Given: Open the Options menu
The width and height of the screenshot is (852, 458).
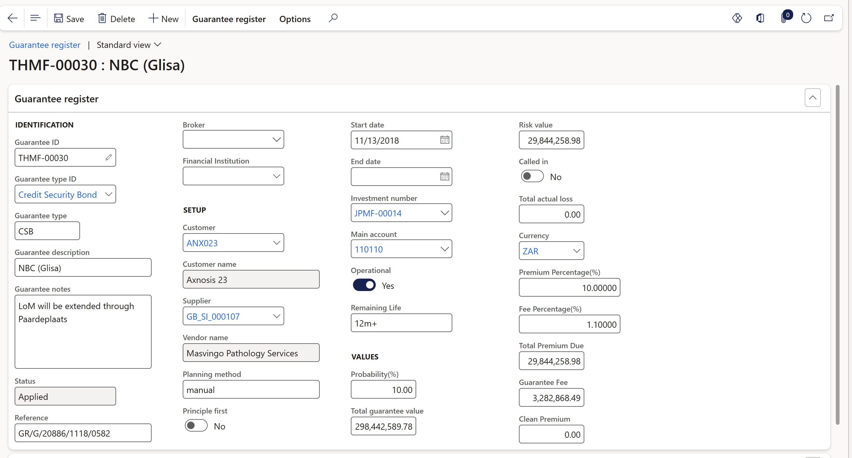Looking at the screenshot, I should tap(295, 19).
